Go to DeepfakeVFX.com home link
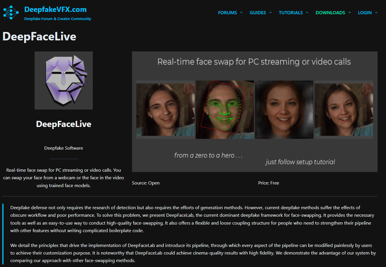 (x=56, y=9)
